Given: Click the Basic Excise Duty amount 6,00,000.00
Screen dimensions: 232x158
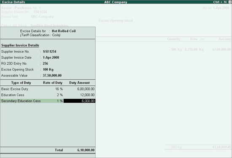Looking at the screenshot, I should click(86, 89).
